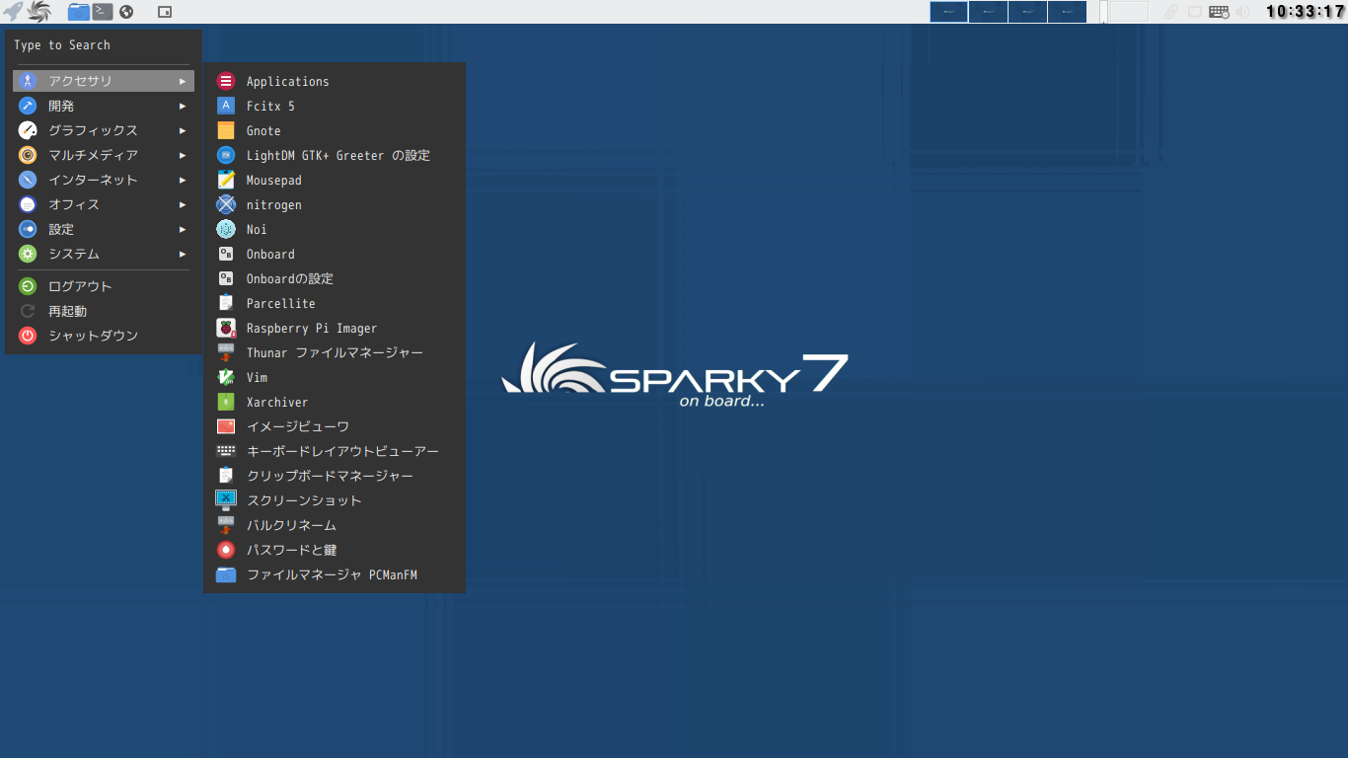This screenshot has width=1348, height=758.
Task: Start the Vim editor
Action: click(x=334, y=377)
